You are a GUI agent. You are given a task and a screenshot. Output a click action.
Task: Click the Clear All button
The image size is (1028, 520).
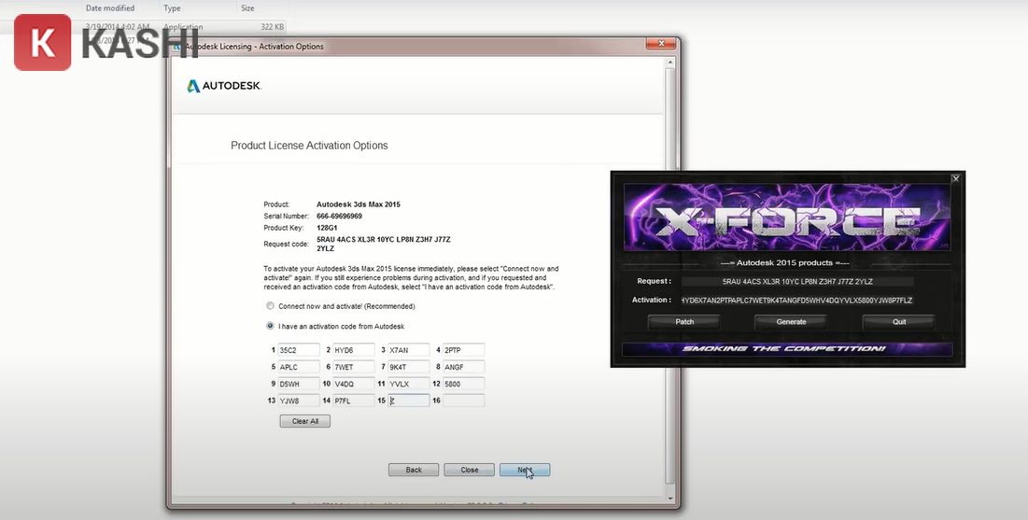pyautogui.click(x=305, y=421)
